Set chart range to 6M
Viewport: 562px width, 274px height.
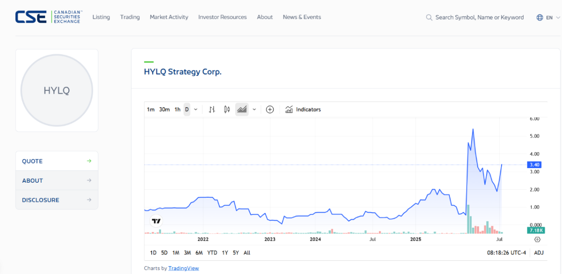(199, 253)
